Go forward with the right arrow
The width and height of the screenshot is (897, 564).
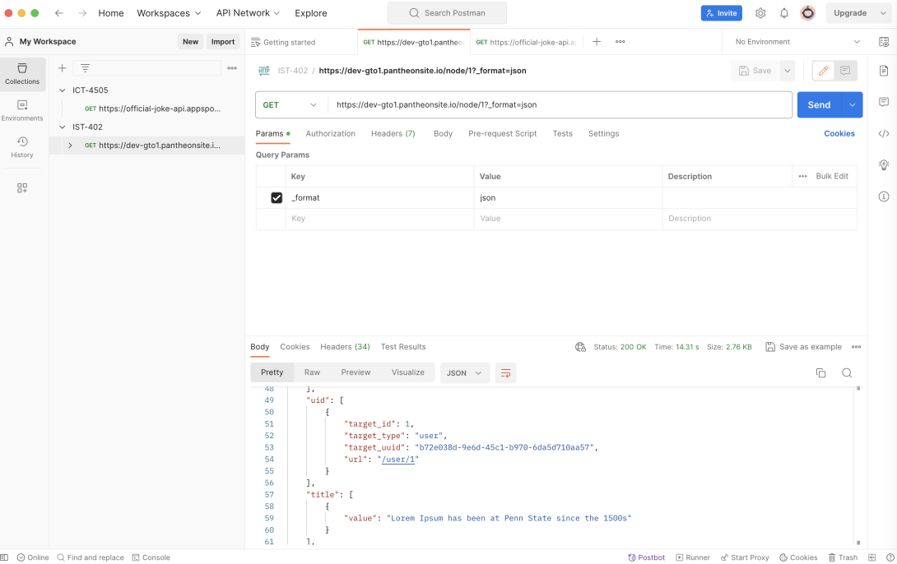82,13
